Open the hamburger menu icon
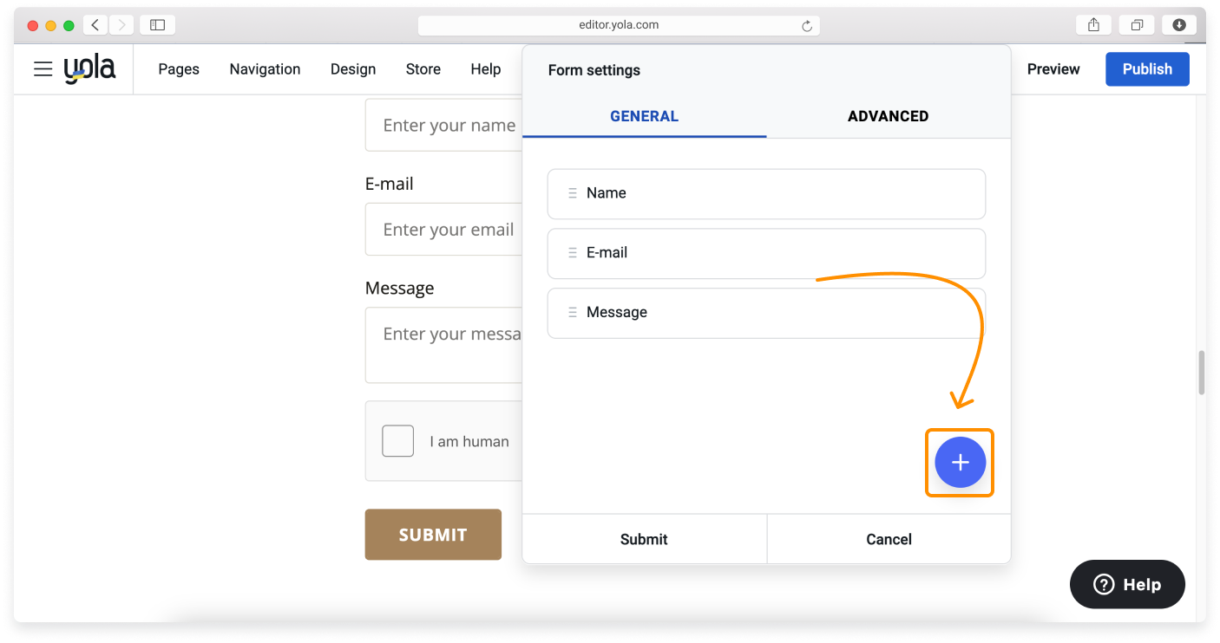 click(43, 69)
